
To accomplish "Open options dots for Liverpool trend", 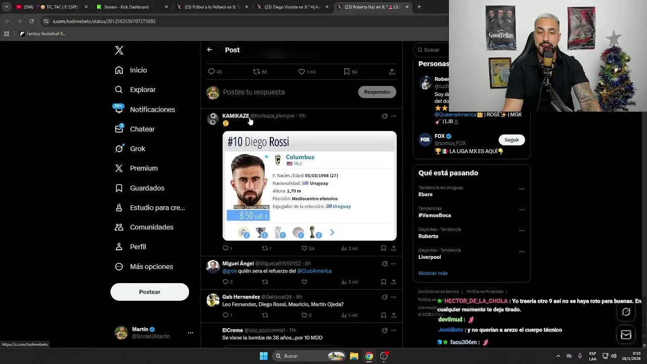I will click(522, 252).
